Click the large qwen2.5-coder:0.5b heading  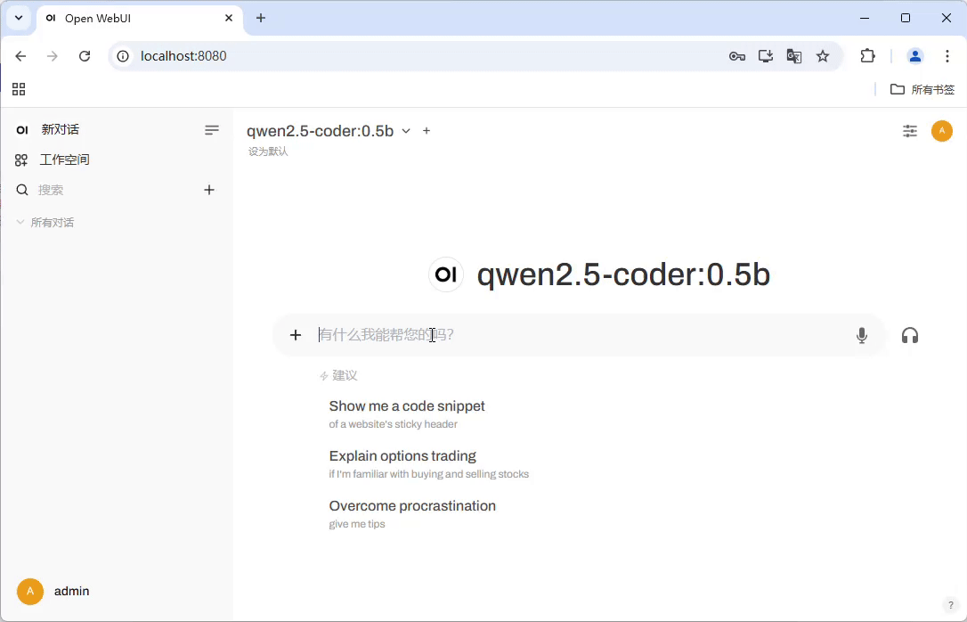(623, 274)
